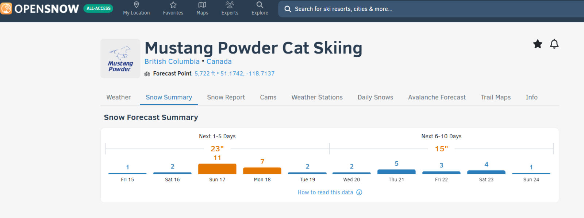Open the ALL-ACCESS badge
Image resolution: width=584 pixels, height=218 pixels.
98,8
